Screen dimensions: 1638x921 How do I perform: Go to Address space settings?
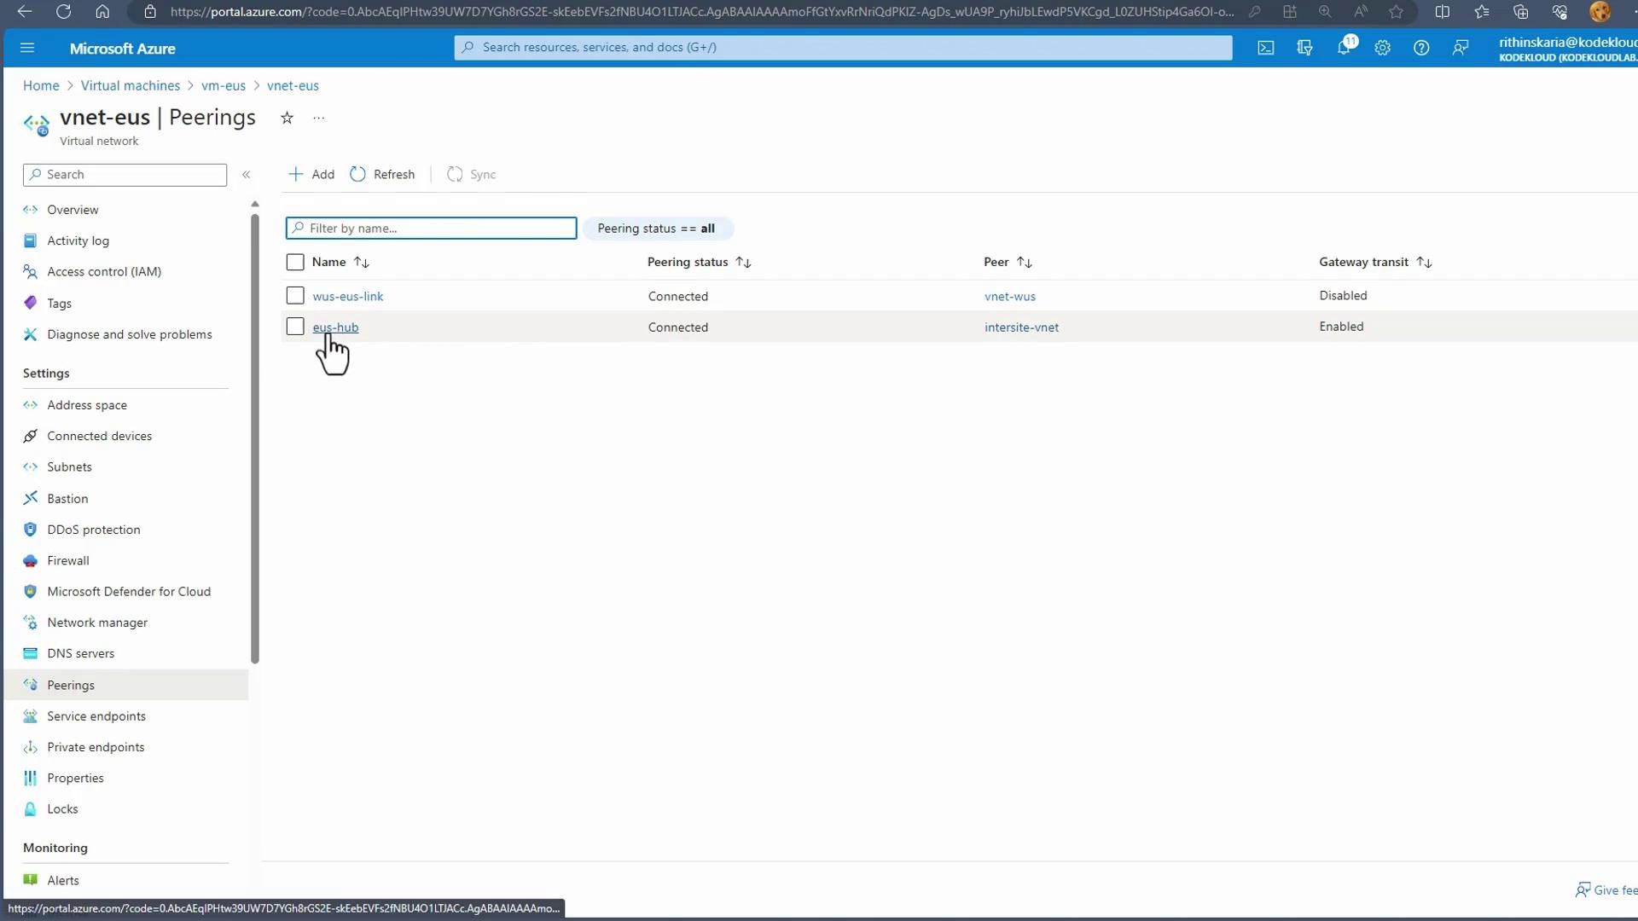[86, 405]
